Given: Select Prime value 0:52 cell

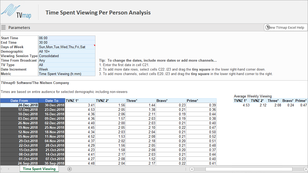Looking at the screenshot, I should click(201, 136).
